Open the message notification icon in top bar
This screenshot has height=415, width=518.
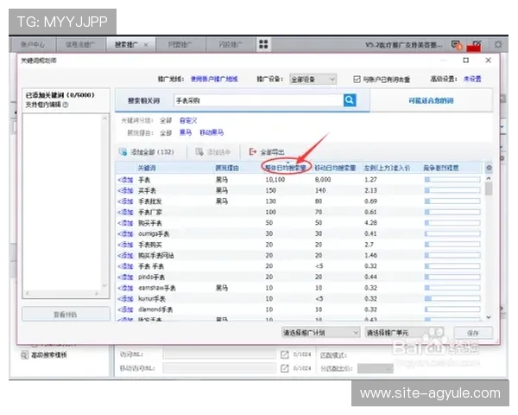pos(457,45)
